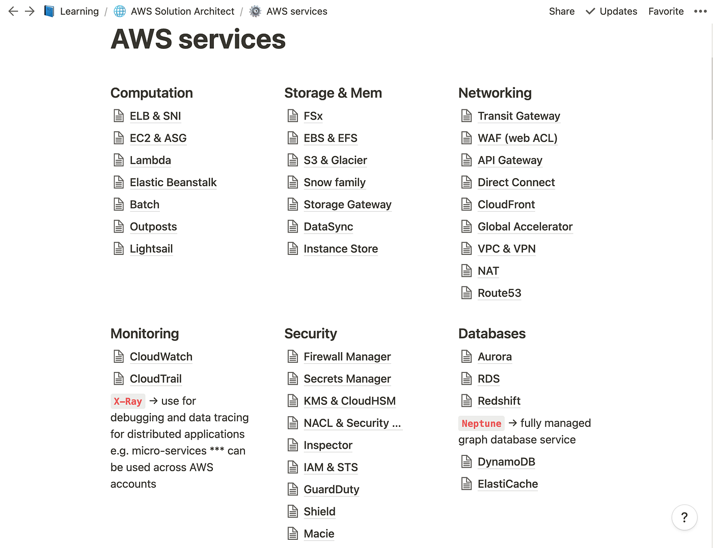Click the gear icon beside AWS services
The image size is (713, 548).
(255, 11)
